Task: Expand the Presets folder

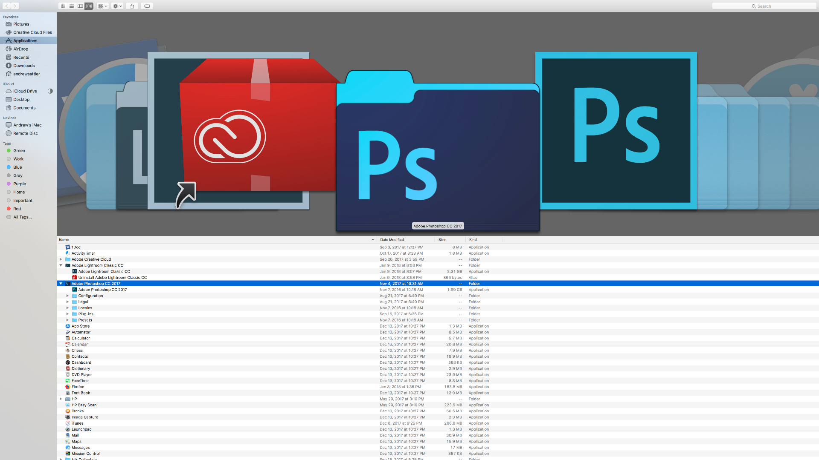Action: 67,320
